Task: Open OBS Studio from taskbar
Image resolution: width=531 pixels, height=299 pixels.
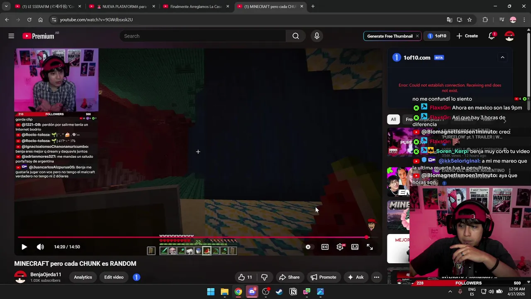Action: (x=265, y=292)
